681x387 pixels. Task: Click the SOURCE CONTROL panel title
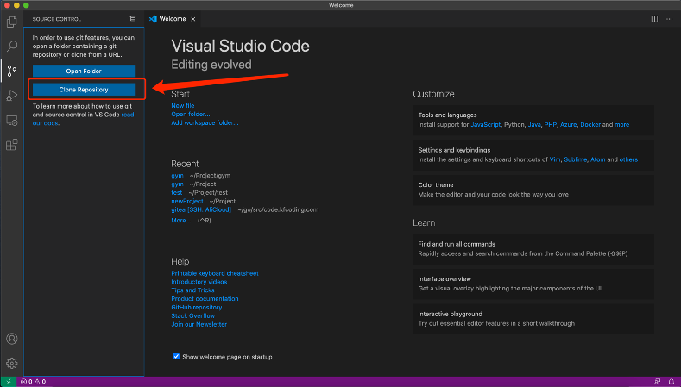coord(57,19)
